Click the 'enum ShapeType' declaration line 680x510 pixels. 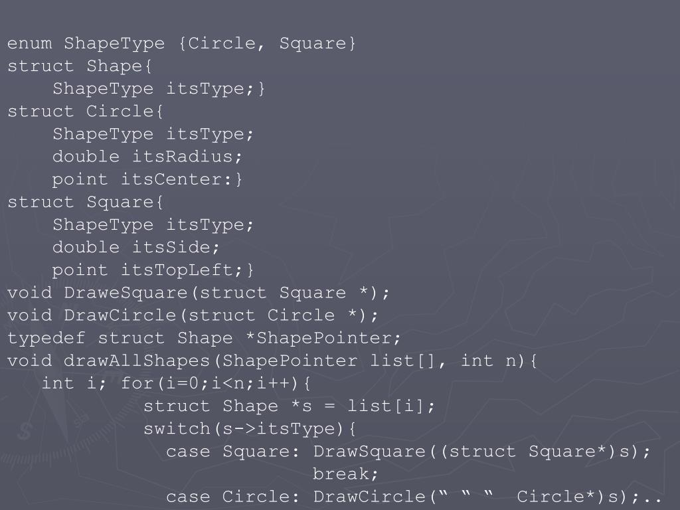(x=181, y=43)
